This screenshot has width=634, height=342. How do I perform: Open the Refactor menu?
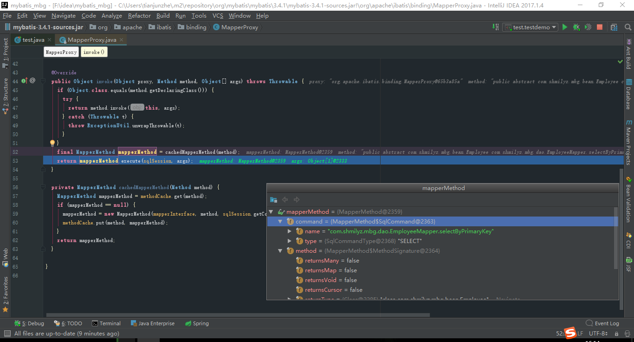(x=139, y=15)
